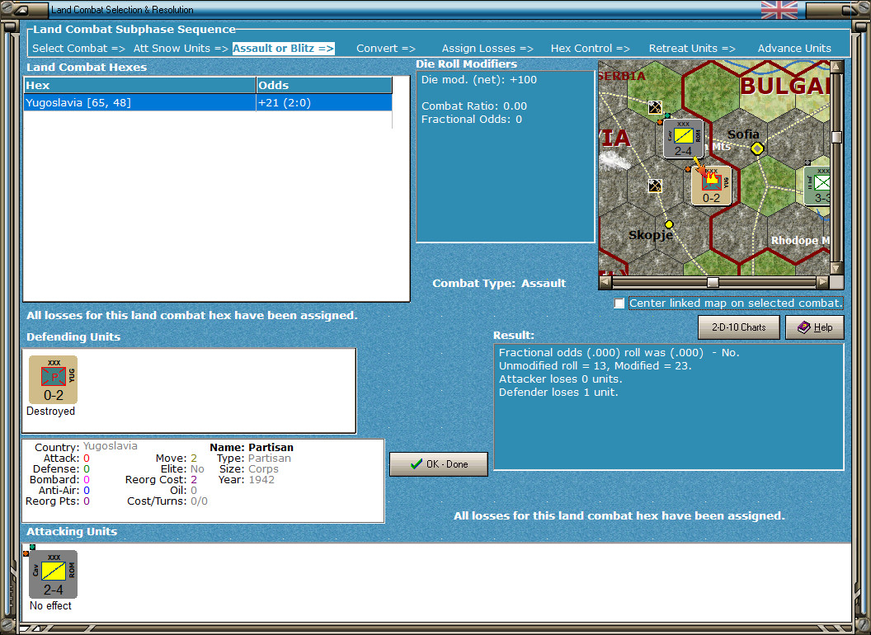The image size is (871, 635).
Task: Select the Hex Control subphase
Action: click(591, 49)
